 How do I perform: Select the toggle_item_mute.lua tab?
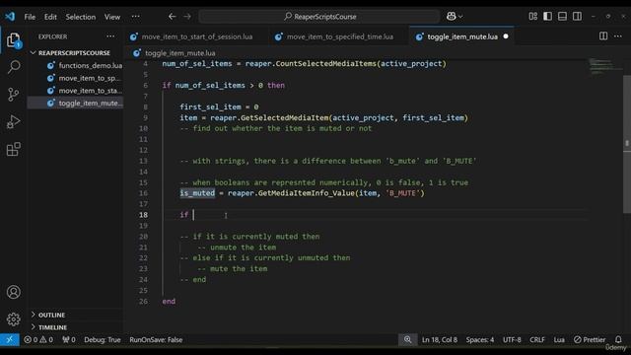462,36
